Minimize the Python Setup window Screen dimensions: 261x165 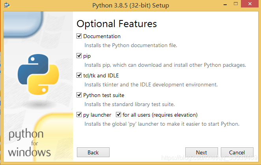225,4
